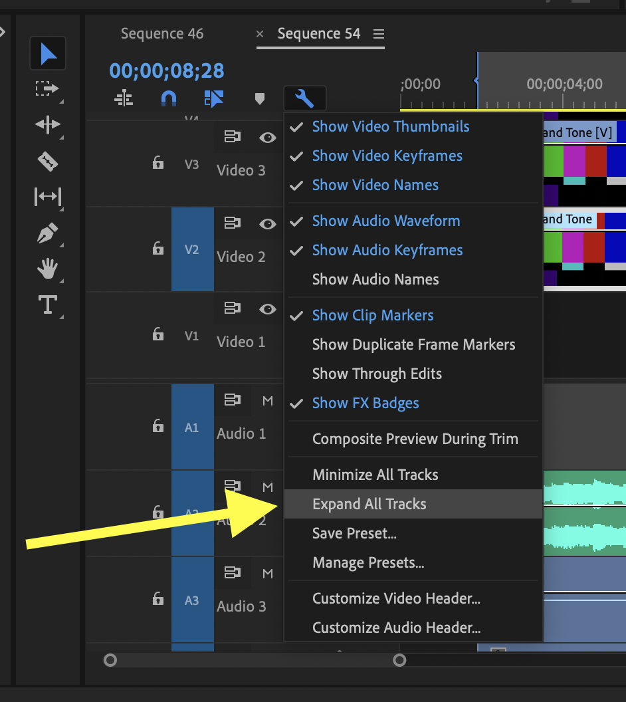This screenshot has width=626, height=702.
Task: Select the Razor tool
Action: coord(47,161)
